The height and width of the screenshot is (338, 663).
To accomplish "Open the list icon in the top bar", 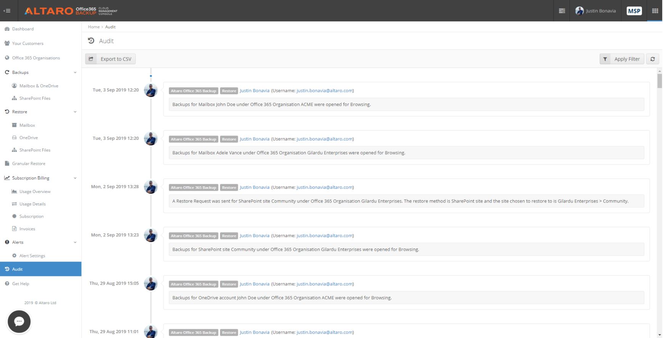I will (562, 11).
